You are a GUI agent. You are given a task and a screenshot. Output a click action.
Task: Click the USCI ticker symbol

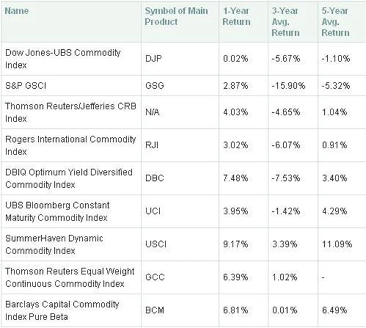pyautogui.click(x=156, y=244)
